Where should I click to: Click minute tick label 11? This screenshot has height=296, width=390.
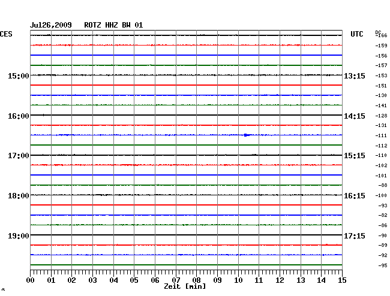click(259, 280)
